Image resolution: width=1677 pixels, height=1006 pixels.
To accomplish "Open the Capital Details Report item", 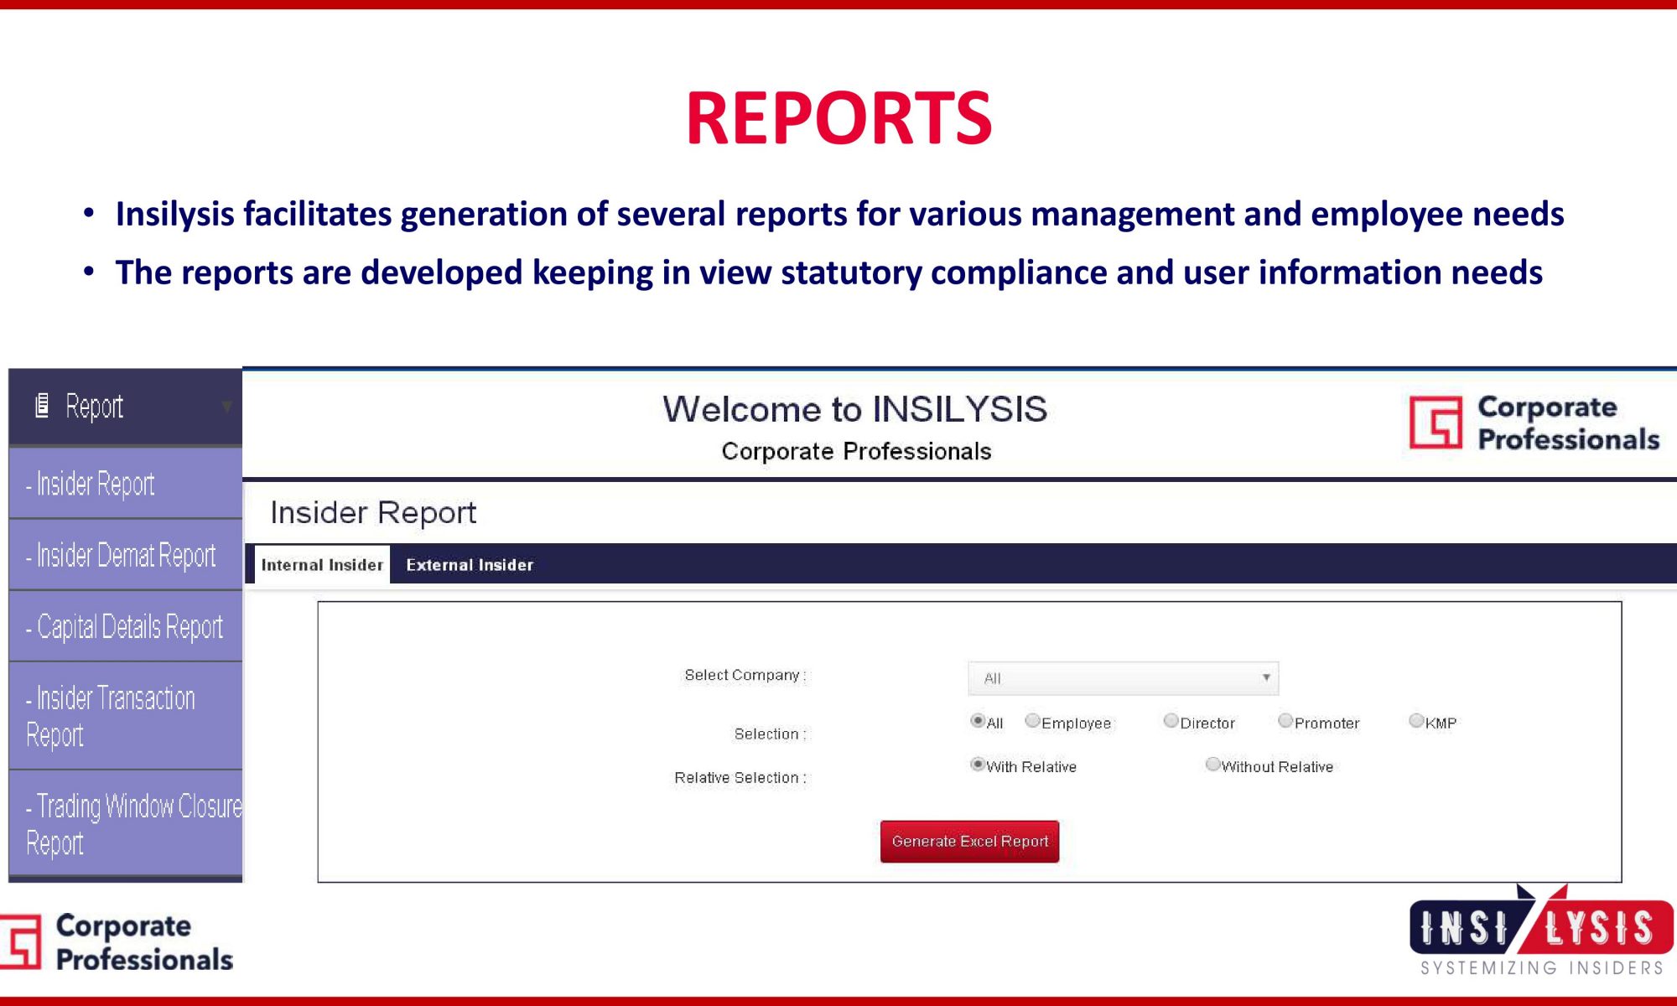I will click(x=126, y=626).
